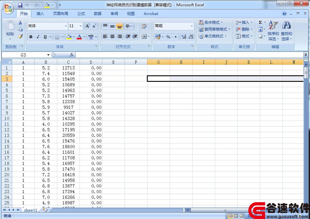Click the Office button logo
The height and width of the screenshot is (219, 310).
click(x=8, y=8)
